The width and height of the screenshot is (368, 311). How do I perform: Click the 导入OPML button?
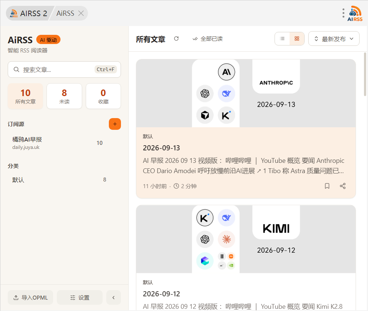[30, 297]
